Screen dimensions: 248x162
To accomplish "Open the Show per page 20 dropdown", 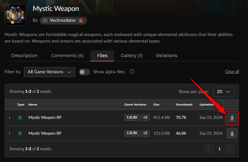I will [x=224, y=92].
